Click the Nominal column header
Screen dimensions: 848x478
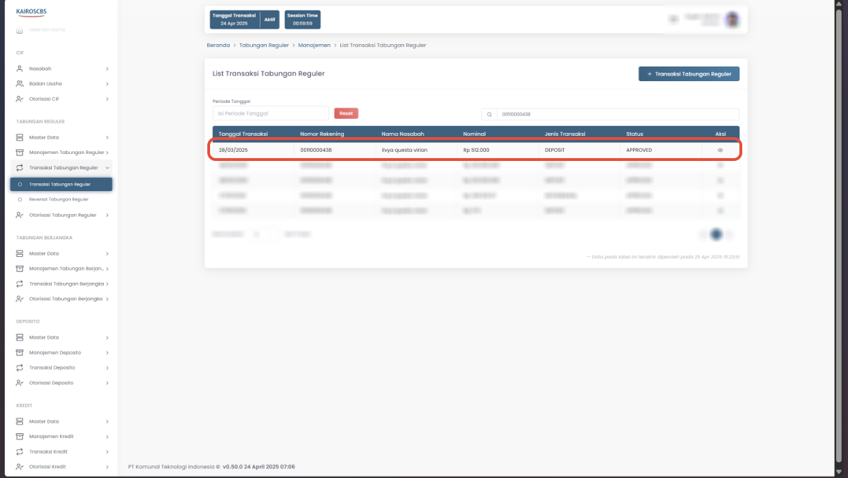474,134
